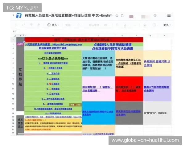
Task: Click the document icon beside the star
Action: (122, 16)
